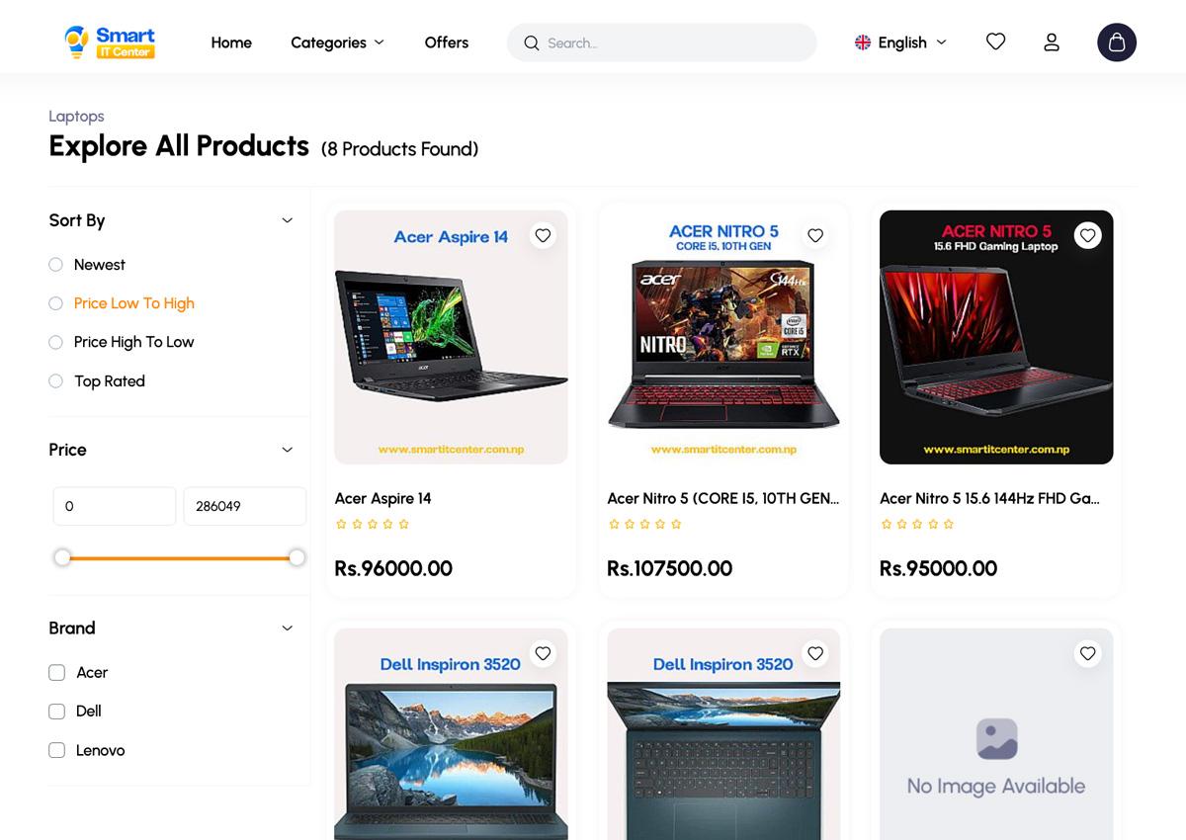The width and height of the screenshot is (1186, 840).
Task: Click the wishlist heart icon in header
Action: coord(995,42)
